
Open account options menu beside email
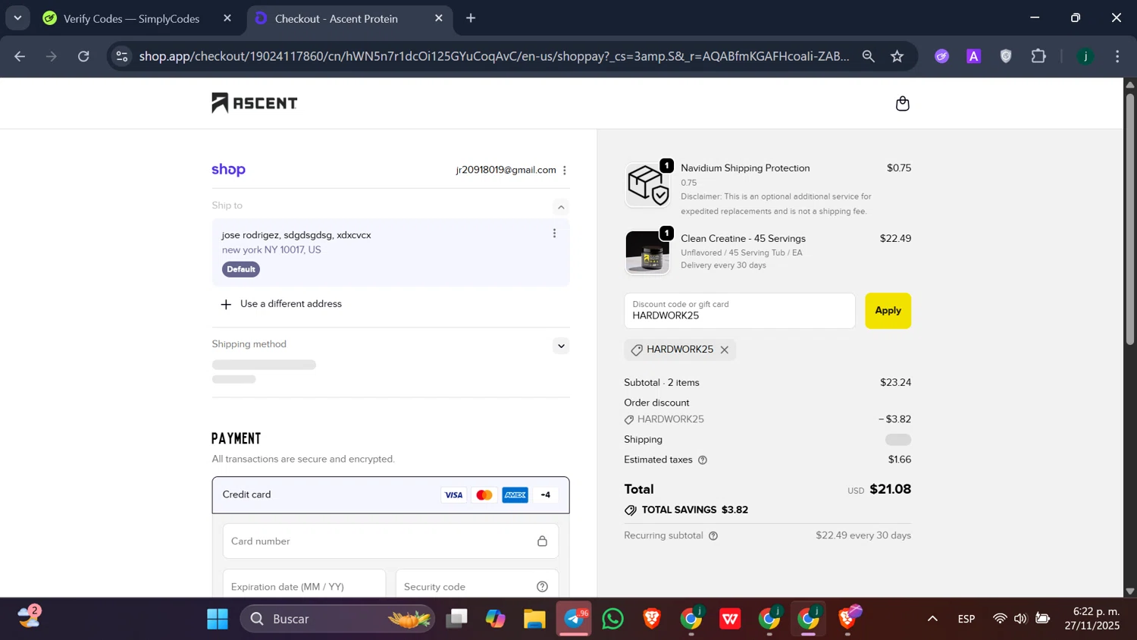tap(565, 170)
